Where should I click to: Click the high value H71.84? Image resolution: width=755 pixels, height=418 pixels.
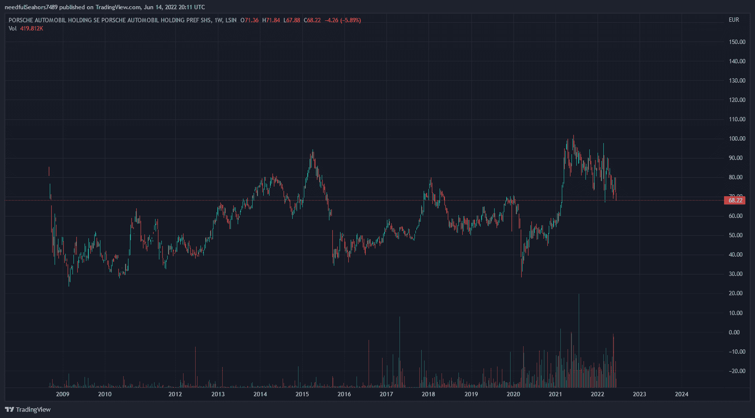[x=271, y=20]
